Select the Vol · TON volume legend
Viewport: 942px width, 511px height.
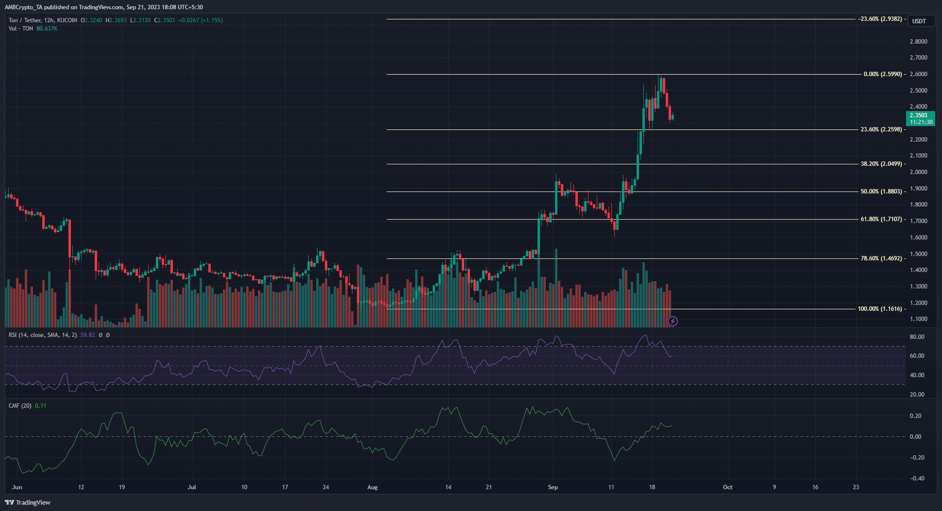click(21, 29)
